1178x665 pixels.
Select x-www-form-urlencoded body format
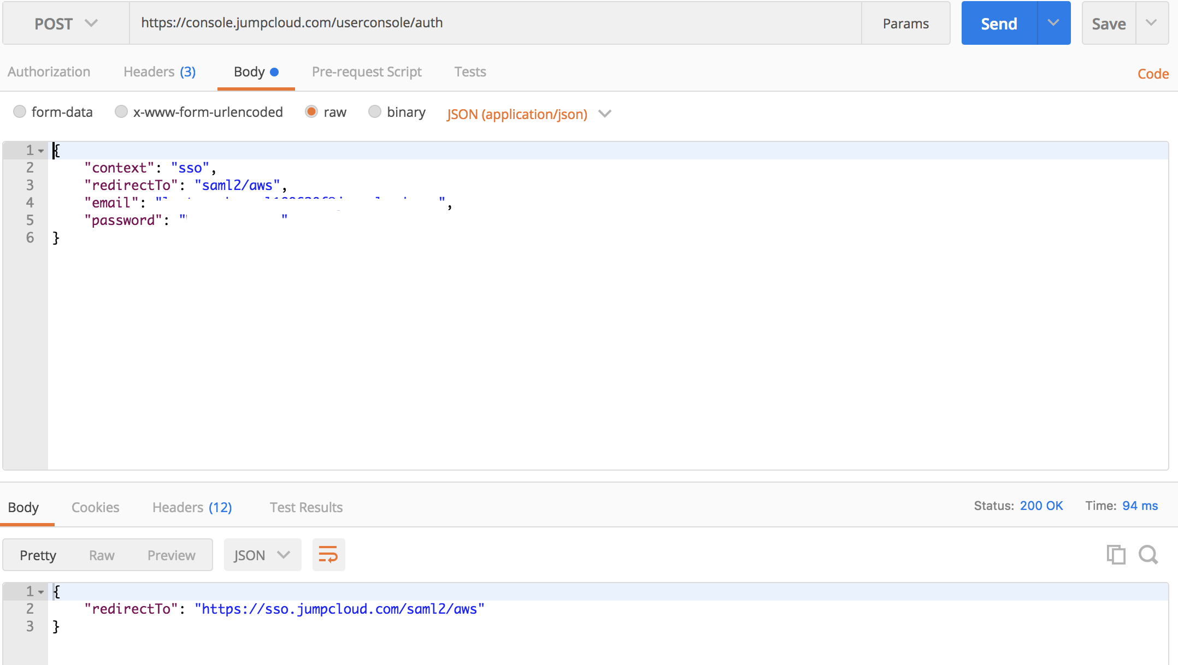[x=121, y=111]
